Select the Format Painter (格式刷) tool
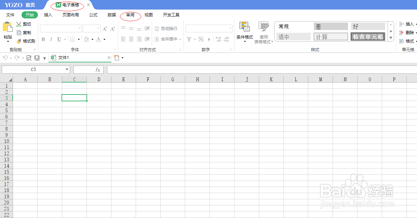Image resolution: width=417 pixels, height=218 pixels. point(26,41)
